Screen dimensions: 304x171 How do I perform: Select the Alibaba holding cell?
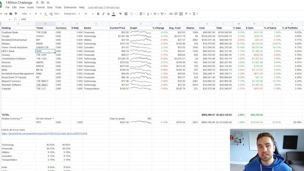18,44
